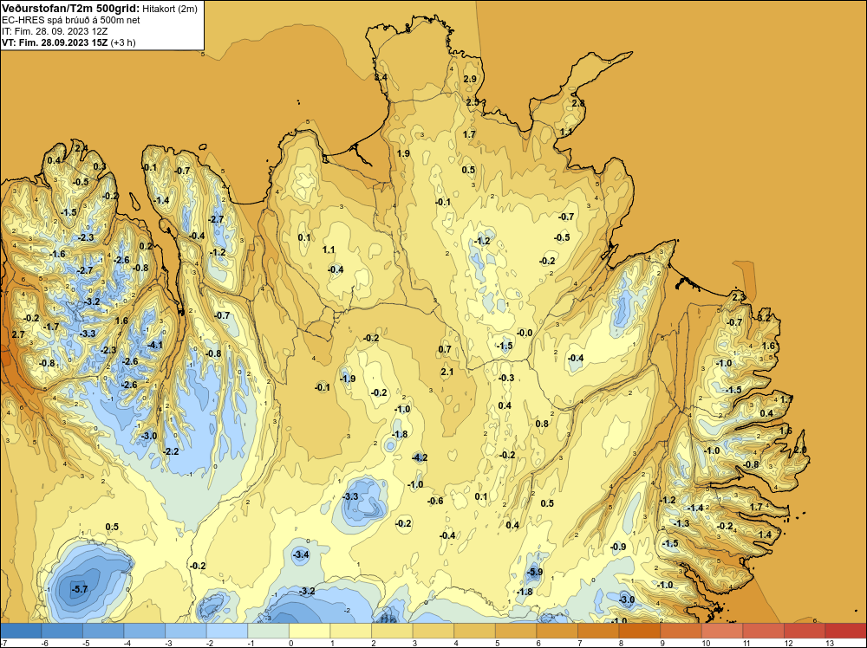Image resolution: width=867 pixels, height=648 pixels.
Task: Click pale yellow legend swatch between 0 and 1
Action: click(310, 631)
